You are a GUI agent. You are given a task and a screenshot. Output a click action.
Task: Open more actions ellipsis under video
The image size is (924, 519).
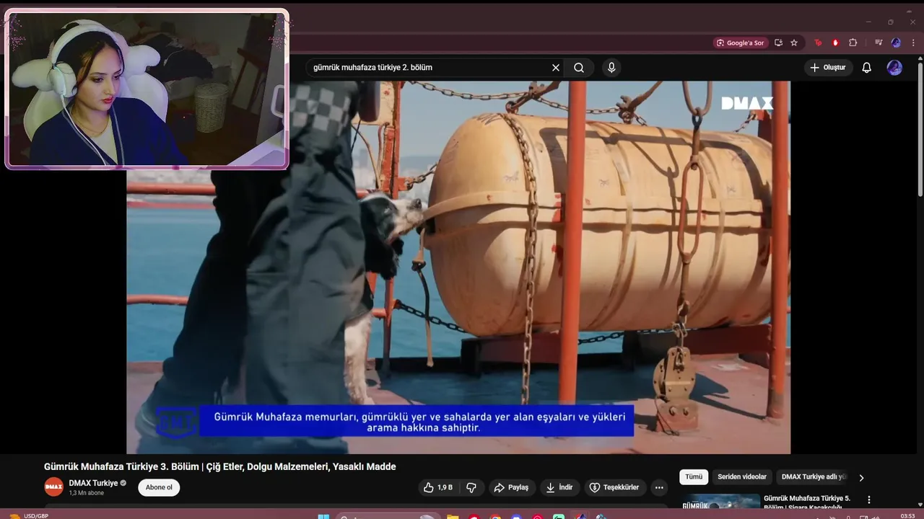659,487
